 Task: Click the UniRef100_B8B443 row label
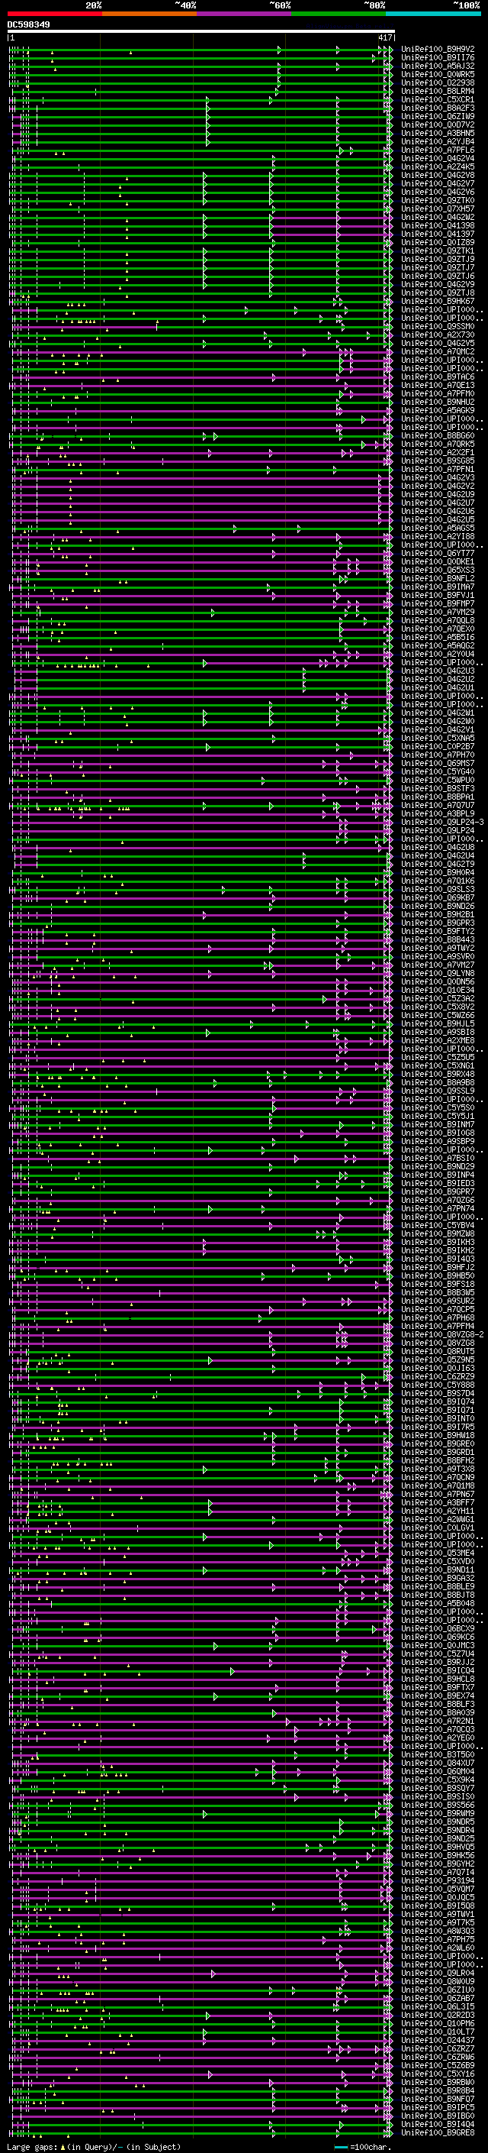pos(438,939)
